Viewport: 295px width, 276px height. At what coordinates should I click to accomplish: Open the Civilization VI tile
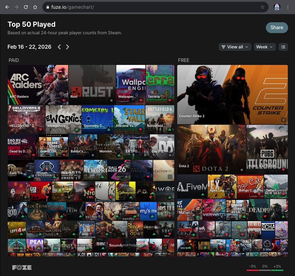point(164,170)
